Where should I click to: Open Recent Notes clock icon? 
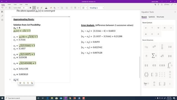tap(2, 20)
